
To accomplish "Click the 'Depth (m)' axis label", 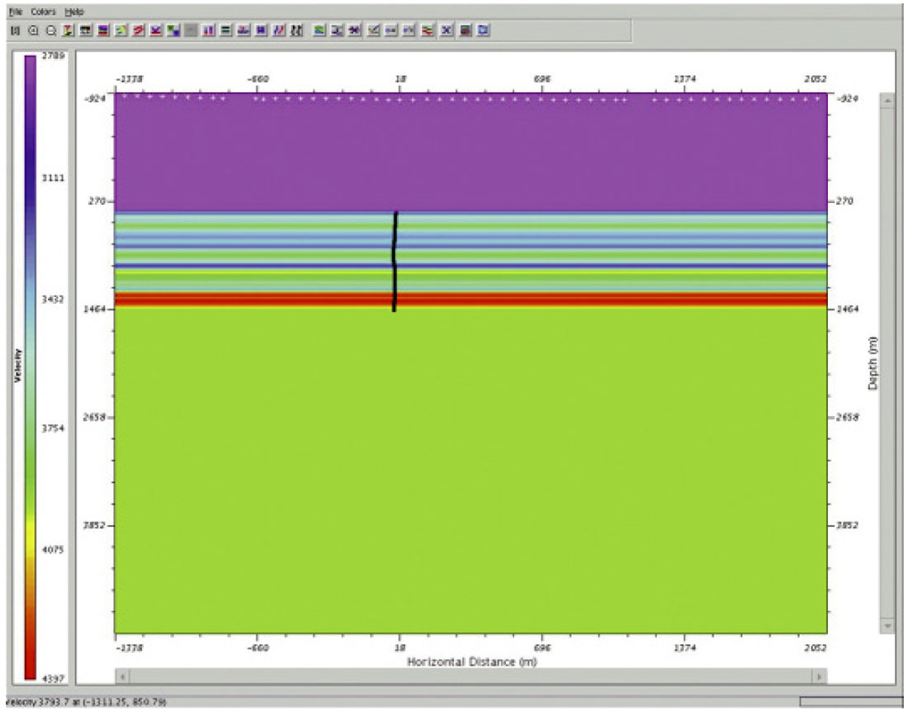I will tap(873, 363).
